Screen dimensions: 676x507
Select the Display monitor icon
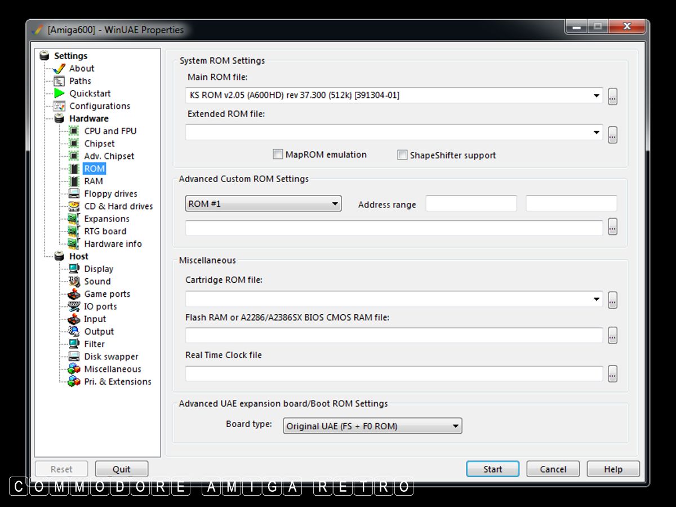[74, 269]
